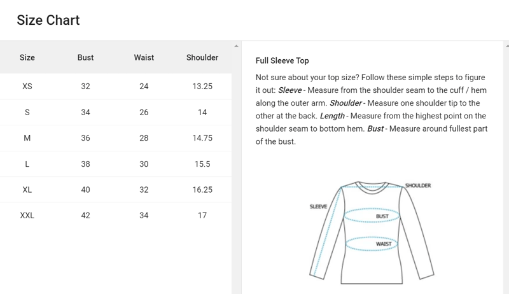The width and height of the screenshot is (509, 294).
Task: Click shoulder value 13.25 in XS row
Action: click(x=202, y=86)
